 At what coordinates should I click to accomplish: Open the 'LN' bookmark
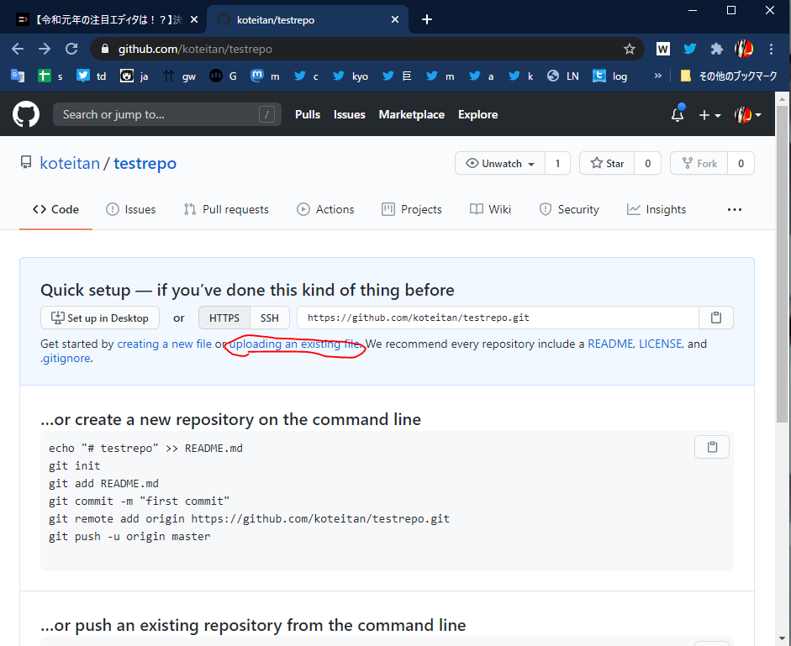(x=563, y=76)
